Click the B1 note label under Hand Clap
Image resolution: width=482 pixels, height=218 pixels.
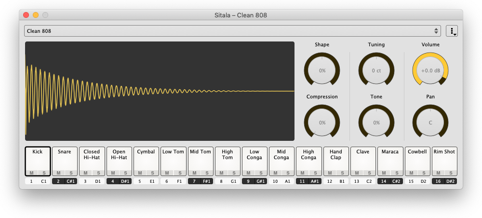click(x=342, y=181)
